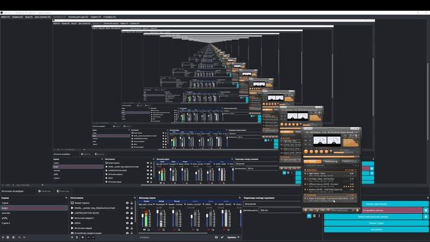
Task: Start the virtual camera button
Action: [374, 216]
